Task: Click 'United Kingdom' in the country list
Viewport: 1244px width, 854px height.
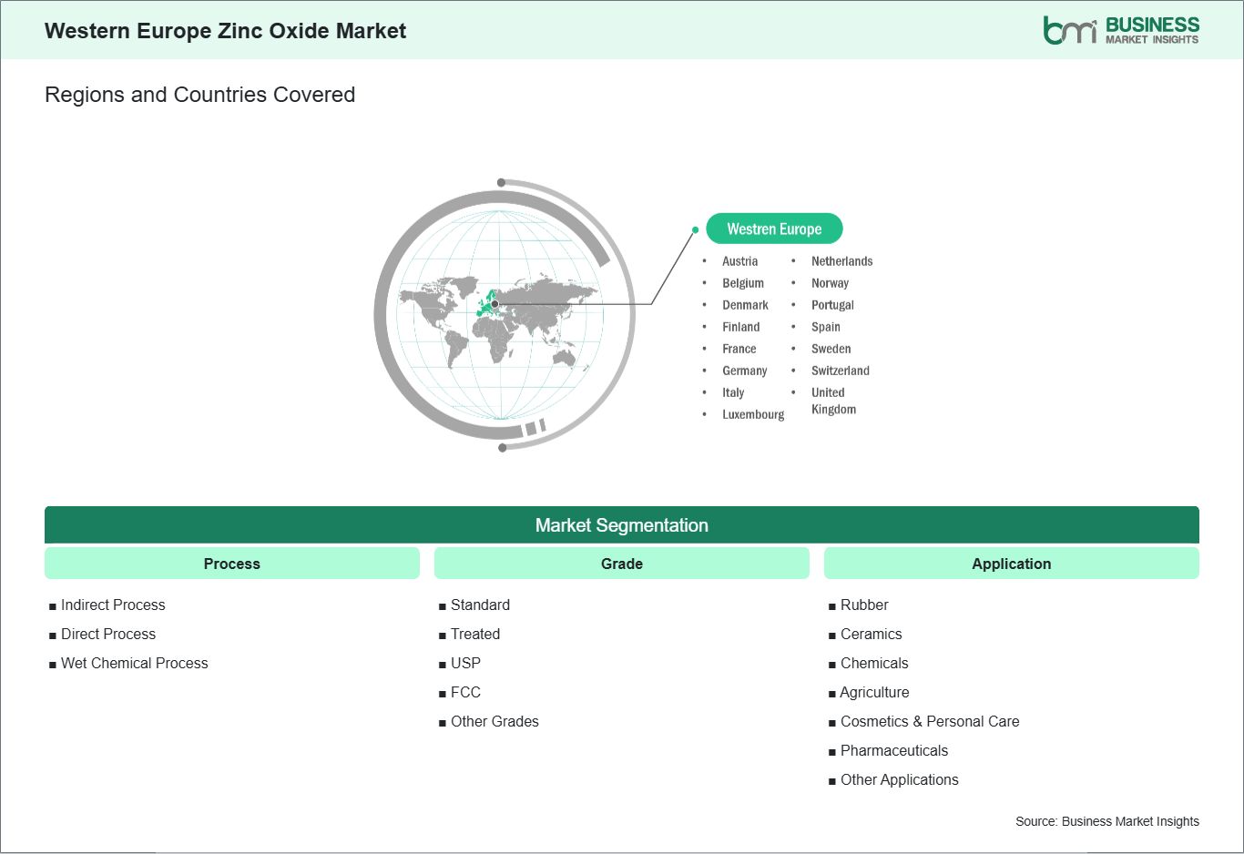Action: (x=833, y=401)
